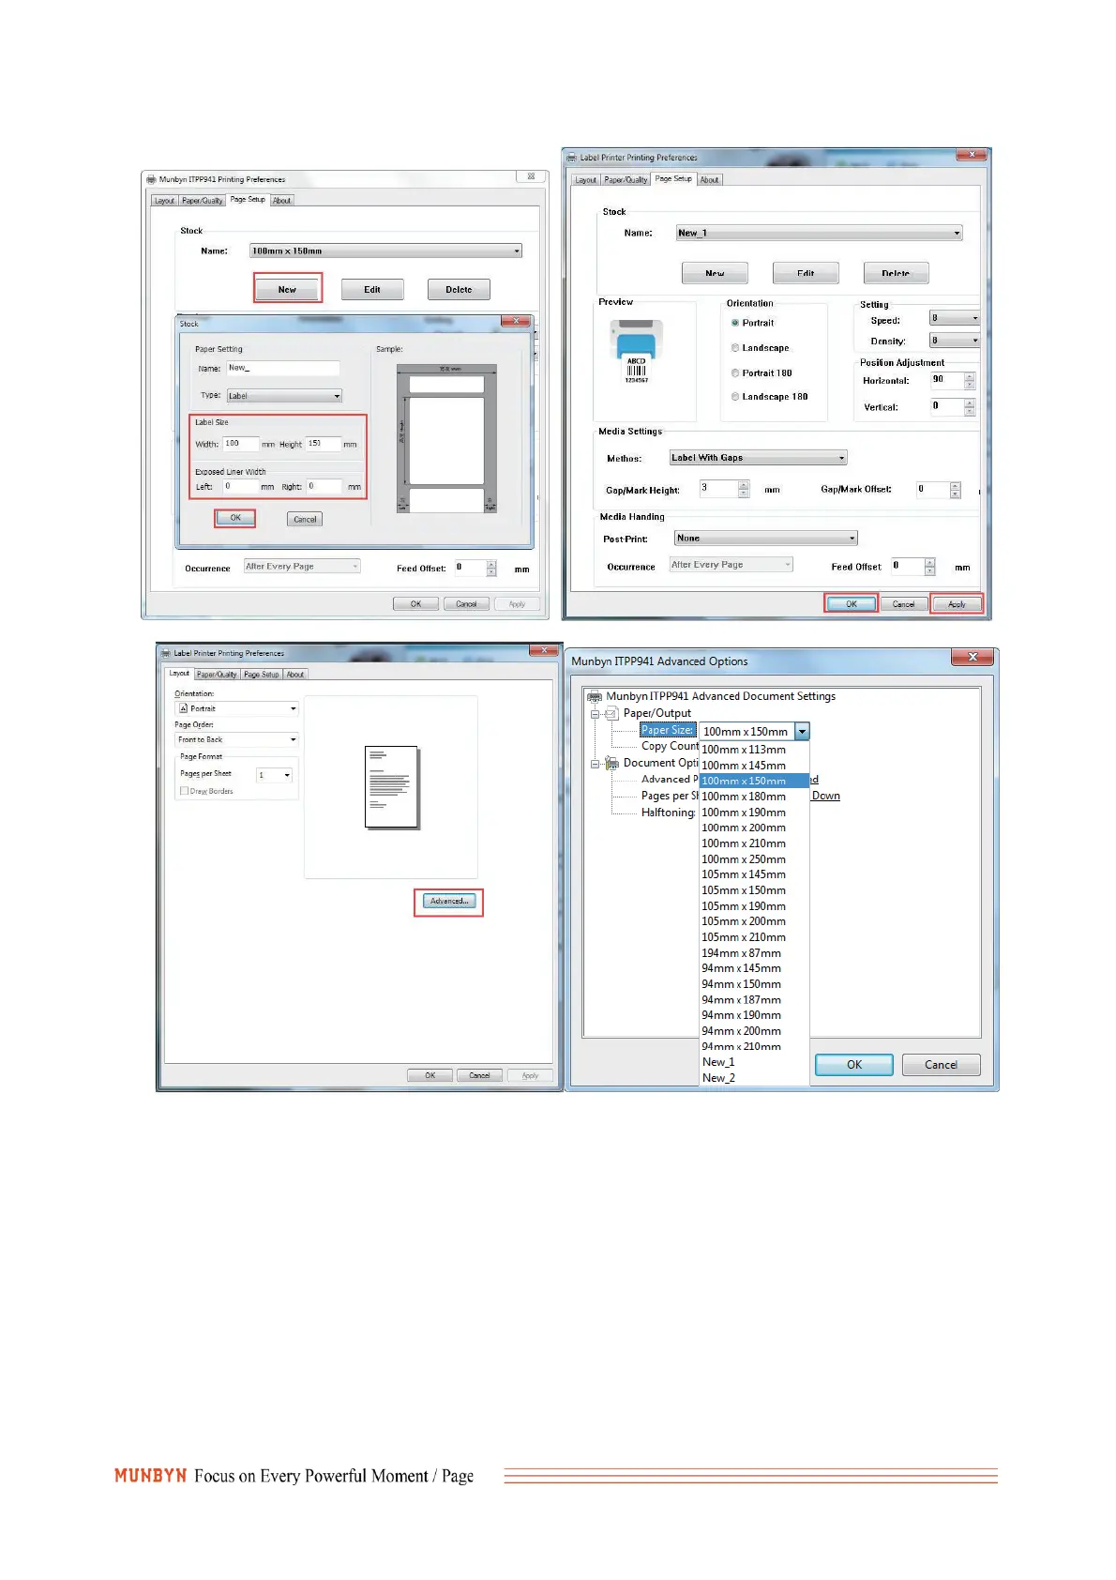Close the Munbyn ITPP941 Advanced Options window

coord(973,657)
